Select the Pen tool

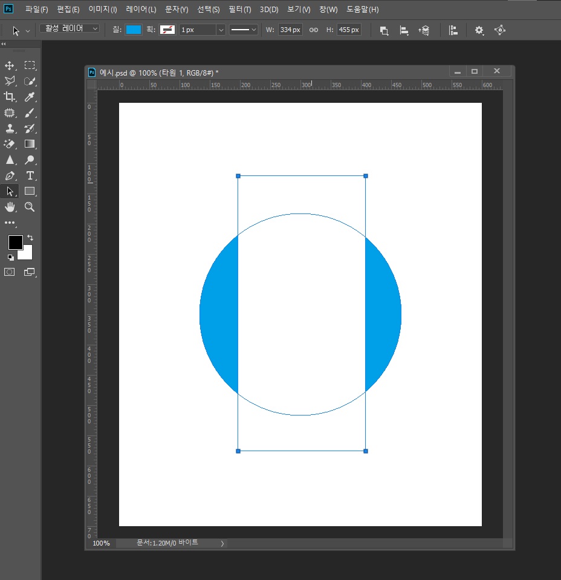point(10,176)
